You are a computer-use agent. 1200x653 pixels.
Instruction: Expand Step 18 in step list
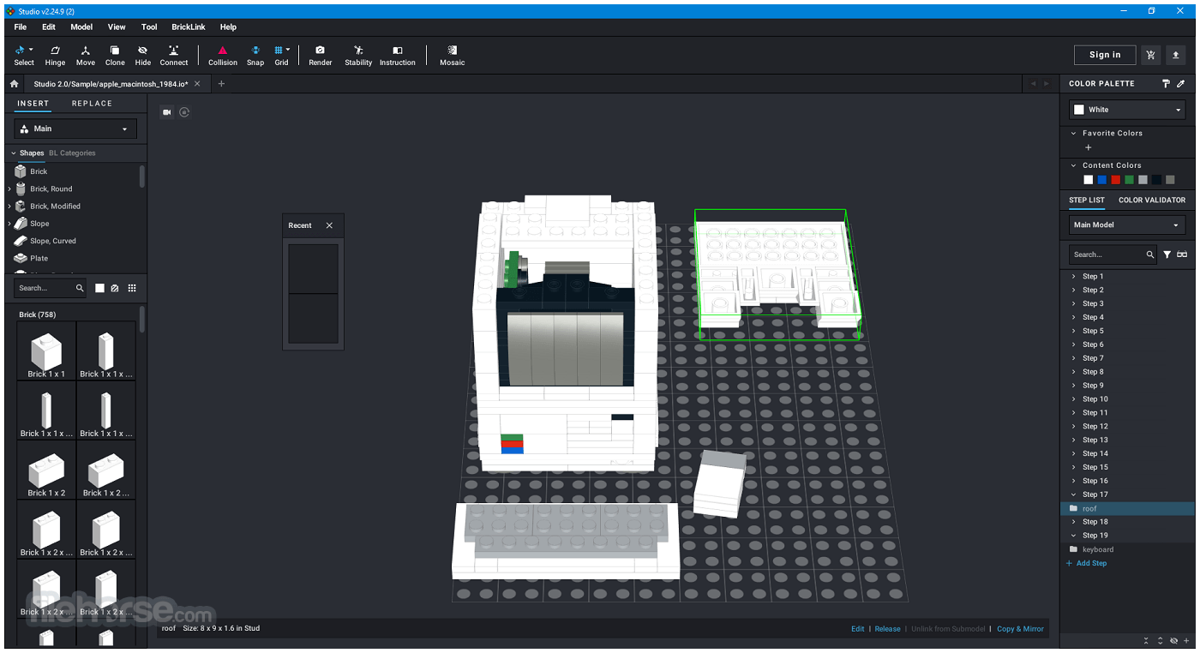pyautogui.click(x=1074, y=522)
